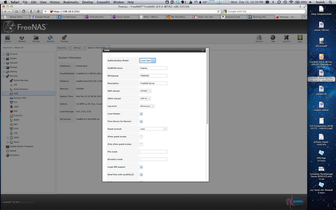Expand Storage tree node

(x=4, y=67)
